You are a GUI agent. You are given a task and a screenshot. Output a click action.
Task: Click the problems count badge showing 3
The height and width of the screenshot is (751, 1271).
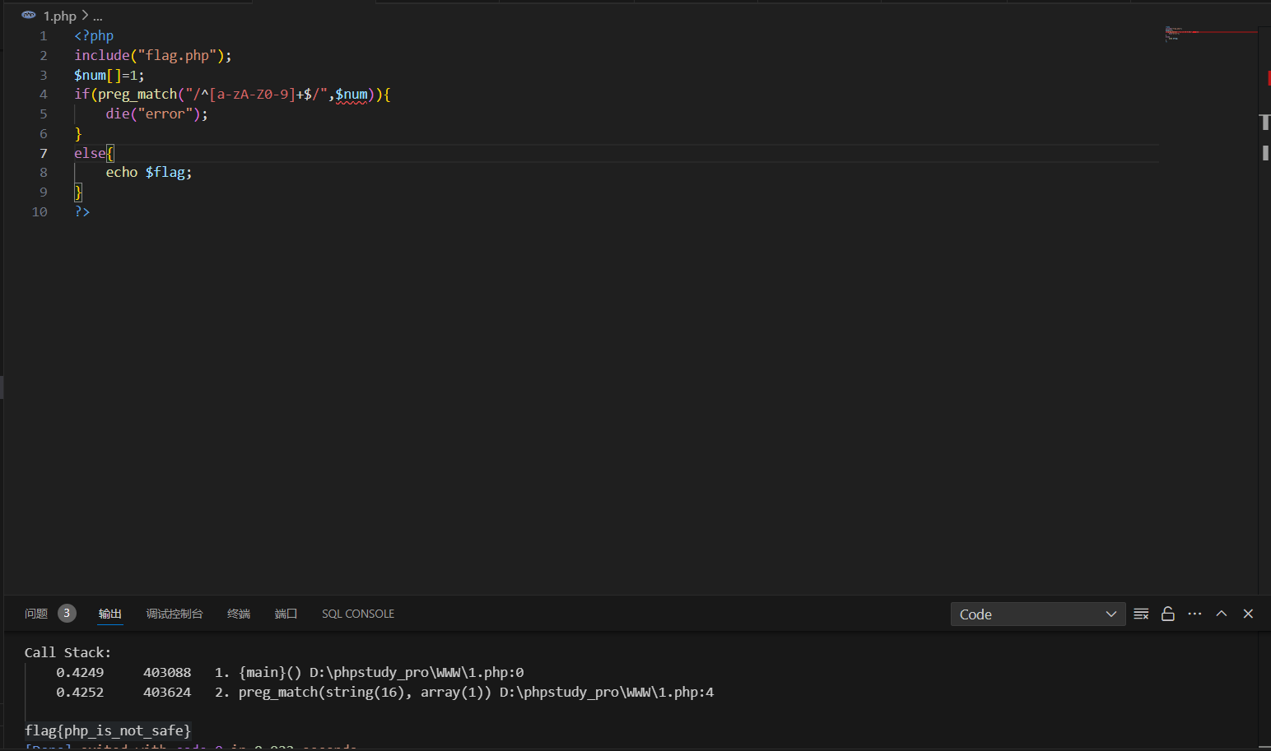coord(67,614)
